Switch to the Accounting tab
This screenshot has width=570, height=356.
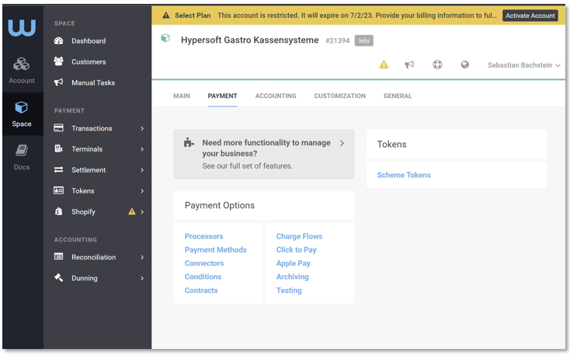(276, 96)
